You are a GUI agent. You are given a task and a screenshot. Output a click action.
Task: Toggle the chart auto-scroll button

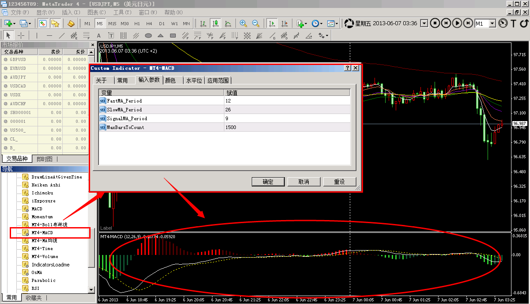[x=272, y=23]
